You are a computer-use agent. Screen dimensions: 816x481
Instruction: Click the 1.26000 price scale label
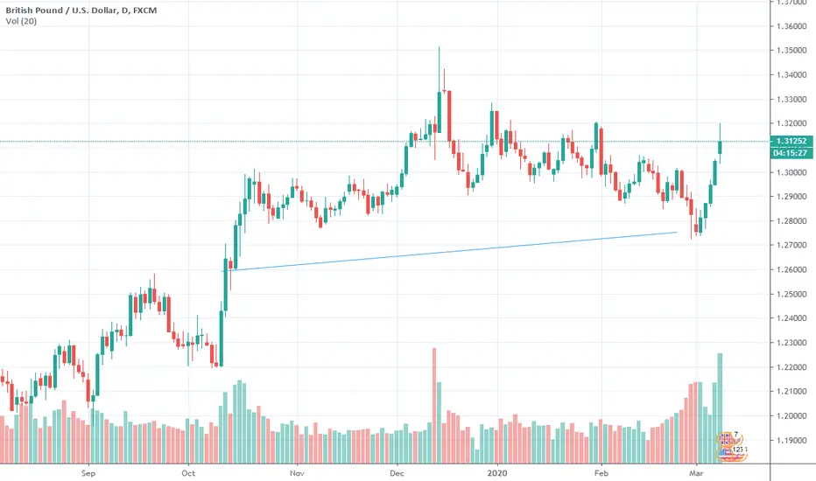click(x=791, y=269)
